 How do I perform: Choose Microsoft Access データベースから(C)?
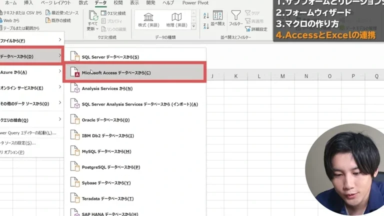(x=134, y=72)
